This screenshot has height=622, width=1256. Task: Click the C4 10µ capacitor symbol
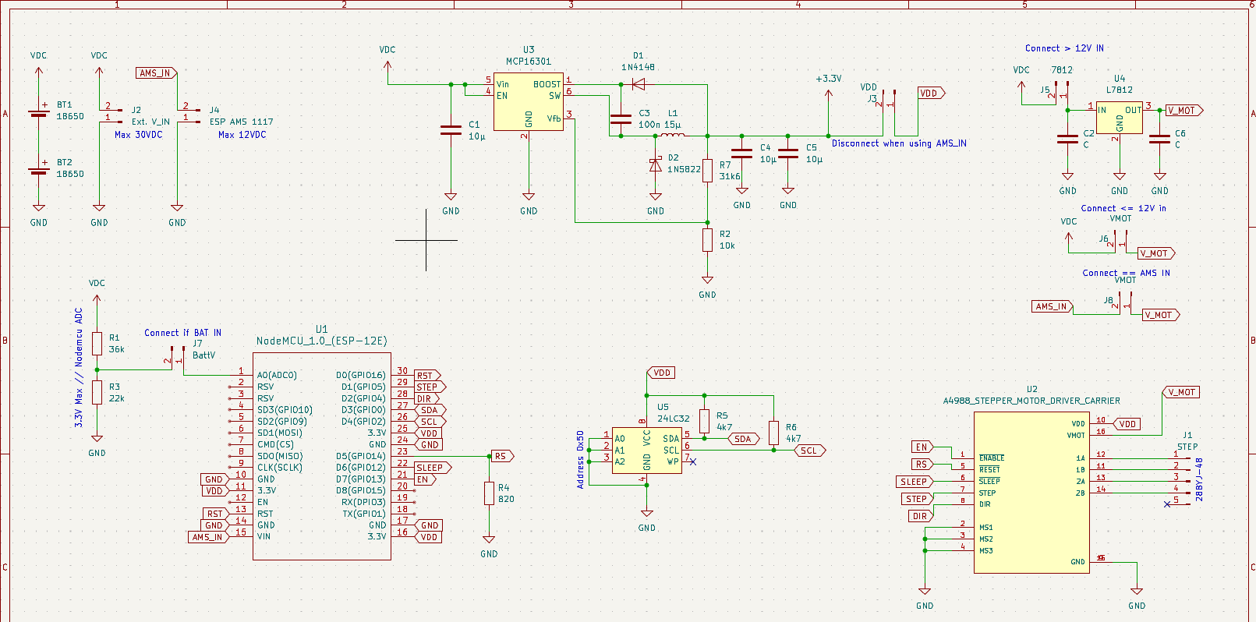coord(741,154)
